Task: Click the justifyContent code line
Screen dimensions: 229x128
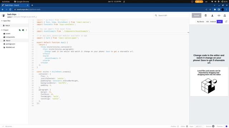Action: coord(53,79)
